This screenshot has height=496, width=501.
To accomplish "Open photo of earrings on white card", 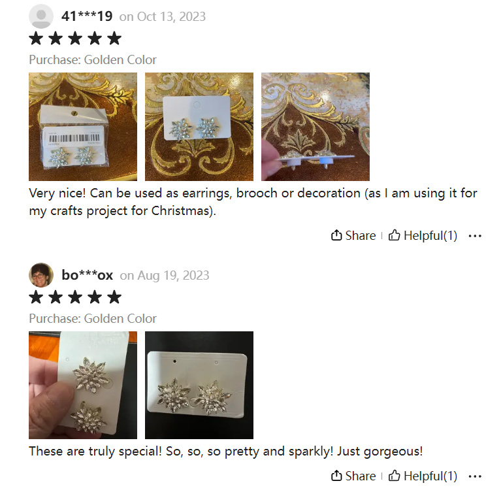I will pyautogui.click(x=199, y=127).
